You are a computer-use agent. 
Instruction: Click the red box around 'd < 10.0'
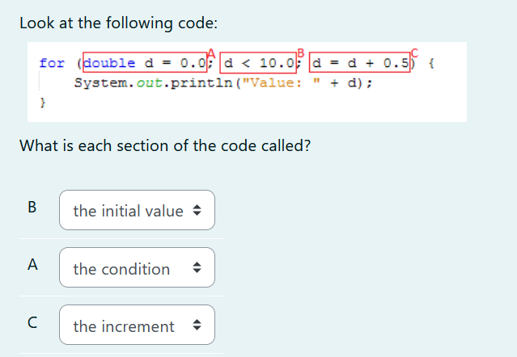click(258, 62)
